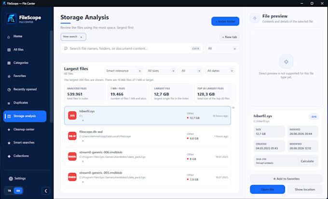
Task: Click the Settings gear icon
Action: (11, 179)
